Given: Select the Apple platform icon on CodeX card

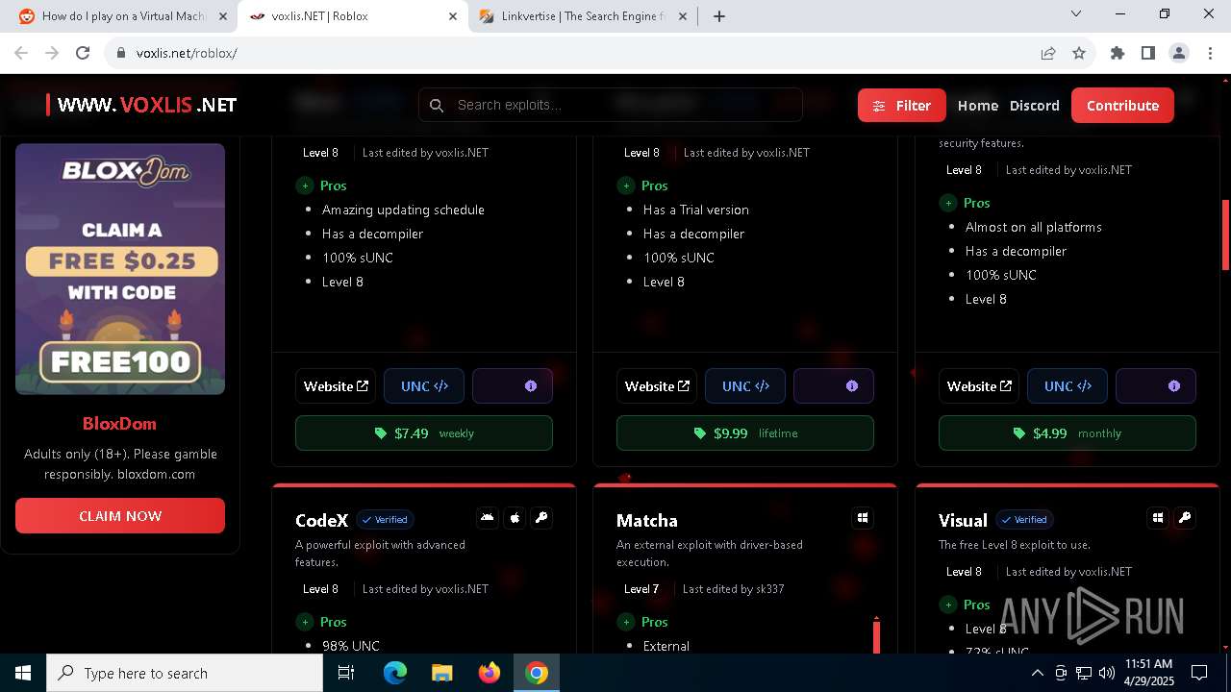Looking at the screenshot, I should 515,518.
